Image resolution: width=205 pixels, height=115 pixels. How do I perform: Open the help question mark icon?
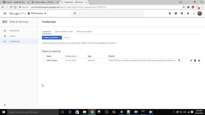182,13
